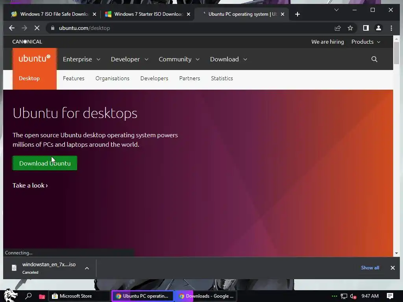Open the pink folder taskbar icon

click(x=42, y=296)
